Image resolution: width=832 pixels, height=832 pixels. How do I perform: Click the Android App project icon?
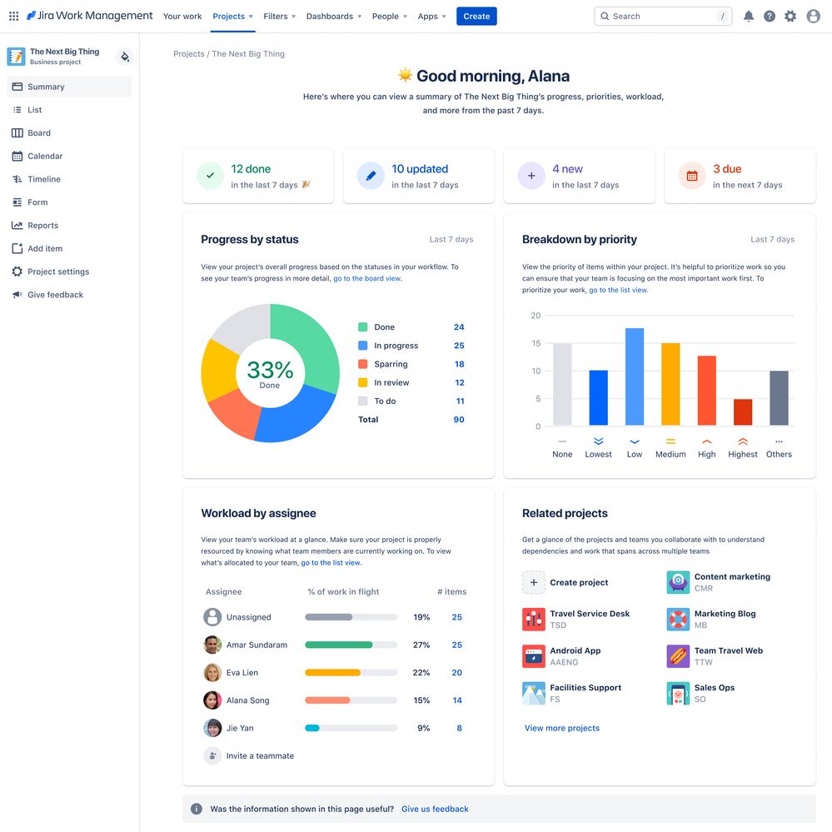click(x=533, y=655)
